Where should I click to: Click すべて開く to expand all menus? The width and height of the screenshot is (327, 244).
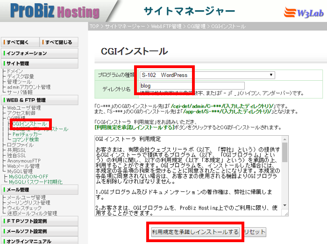click(20, 42)
